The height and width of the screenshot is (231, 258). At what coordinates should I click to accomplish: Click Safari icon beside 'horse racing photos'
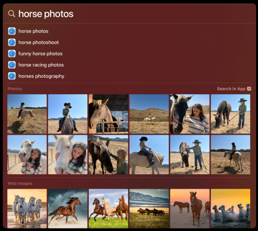12,65
